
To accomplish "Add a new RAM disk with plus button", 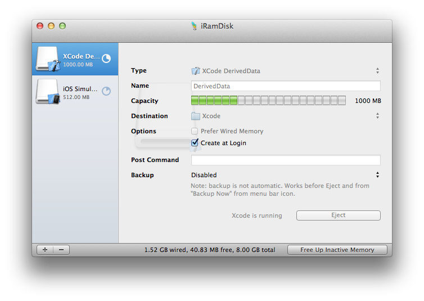I will tap(45, 250).
